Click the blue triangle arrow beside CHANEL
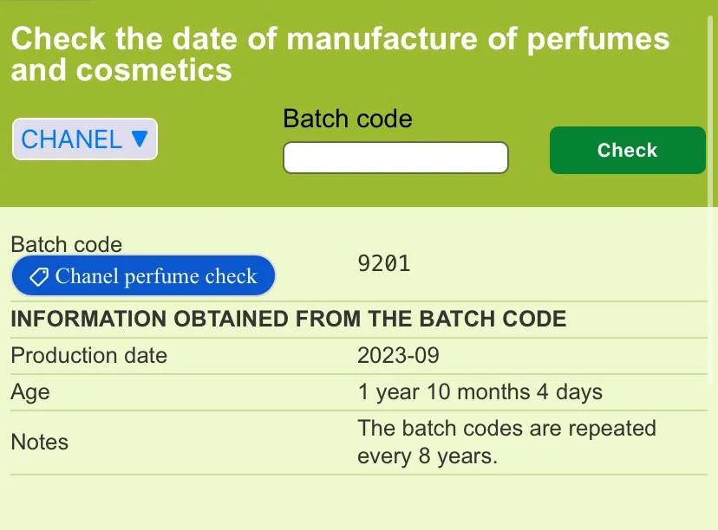718x530 pixels. (140, 139)
